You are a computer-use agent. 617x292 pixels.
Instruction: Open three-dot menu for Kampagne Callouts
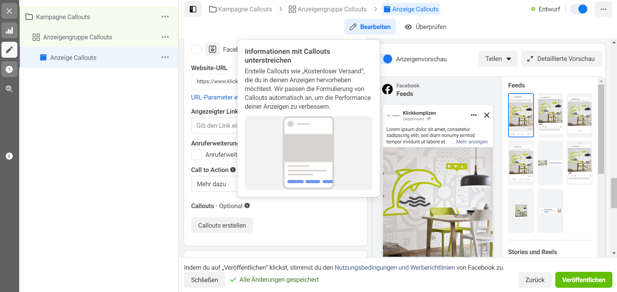pos(165,17)
